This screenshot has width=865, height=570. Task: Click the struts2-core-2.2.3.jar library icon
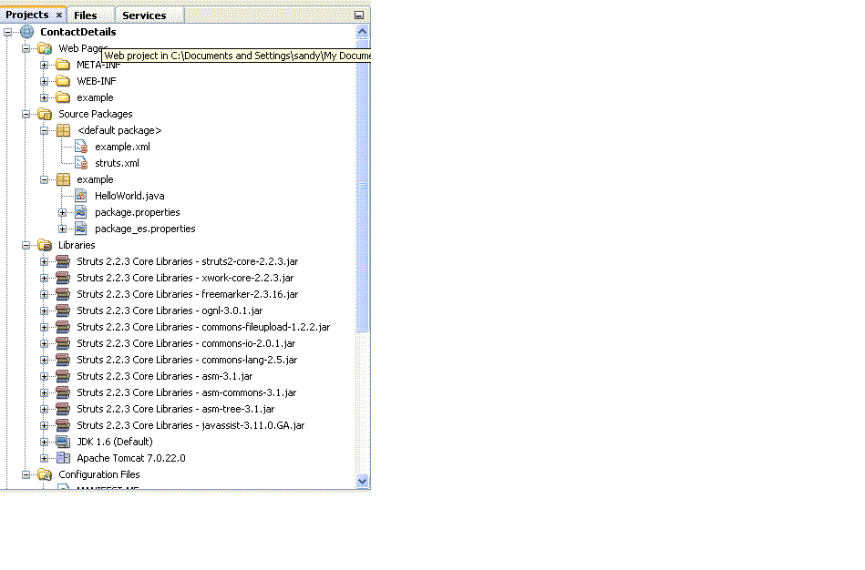point(63,261)
